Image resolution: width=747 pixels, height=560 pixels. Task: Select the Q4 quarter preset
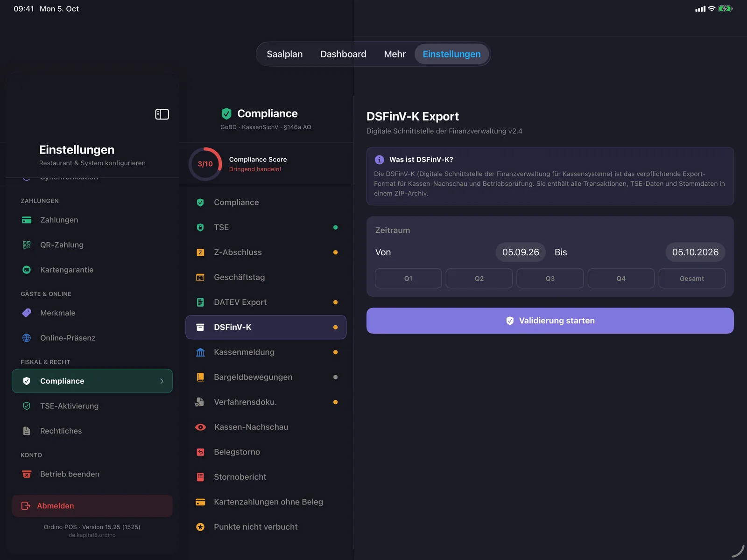coord(621,279)
